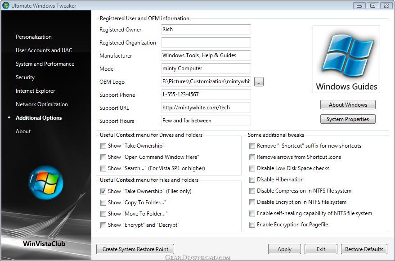Enable Remove arrows from Shortcut Icons
395x261 pixels.
[x=252, y=157]
